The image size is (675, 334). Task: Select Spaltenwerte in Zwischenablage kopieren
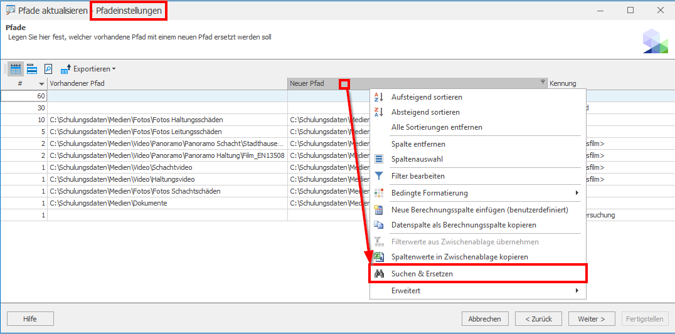tap(459, 257)
